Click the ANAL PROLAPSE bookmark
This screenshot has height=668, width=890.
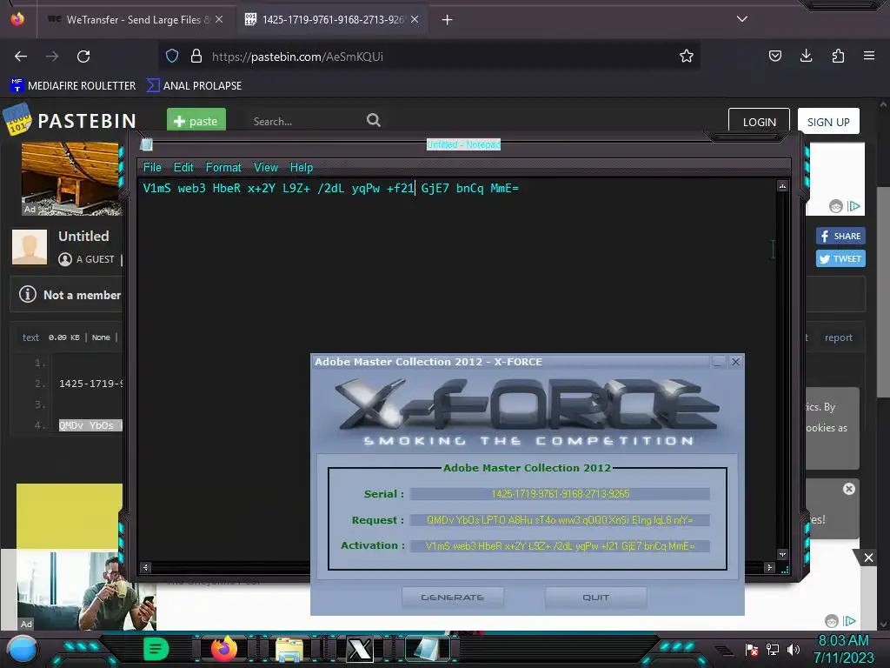pyautogui.click(x=194, y=86)
